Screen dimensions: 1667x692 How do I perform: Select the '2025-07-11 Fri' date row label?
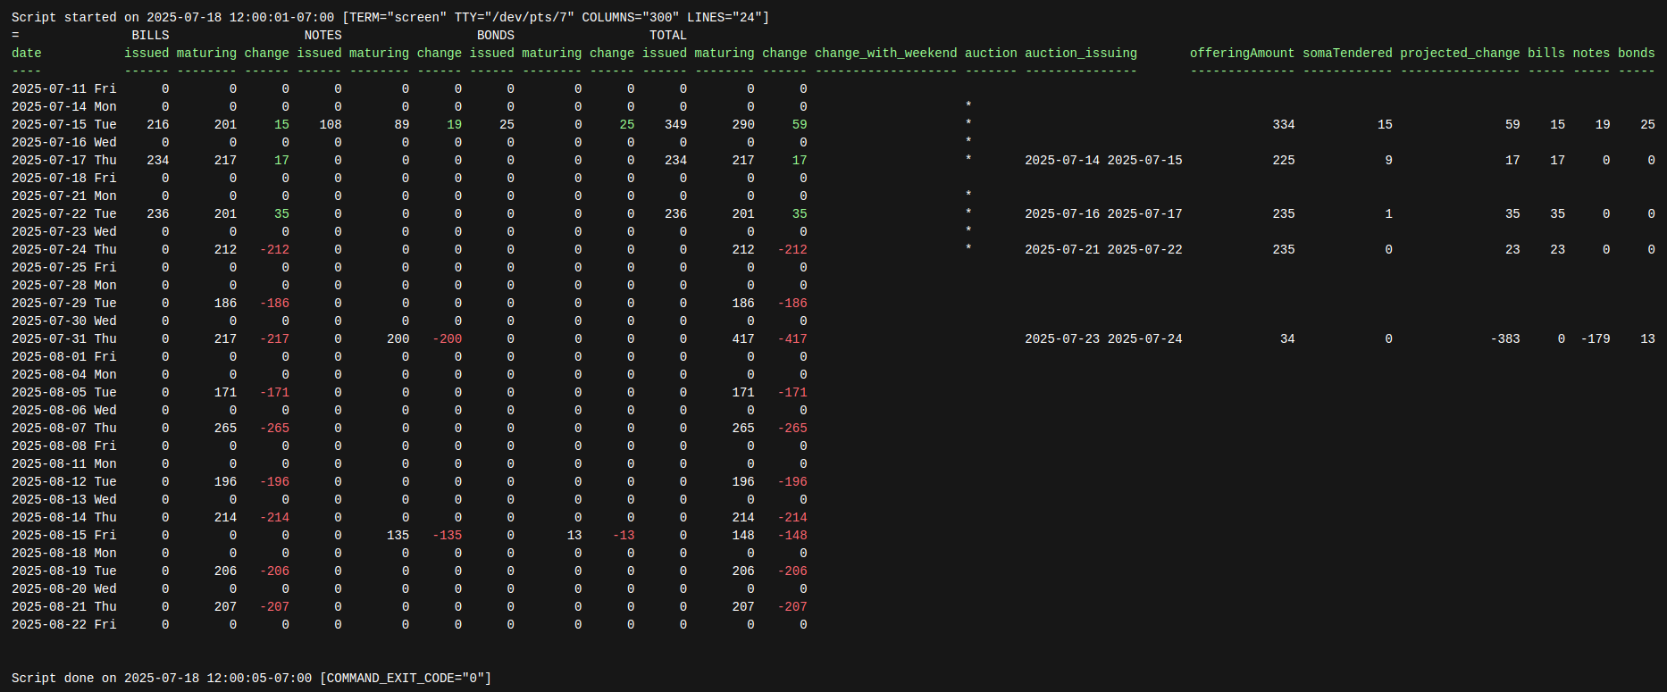[64, 89]
